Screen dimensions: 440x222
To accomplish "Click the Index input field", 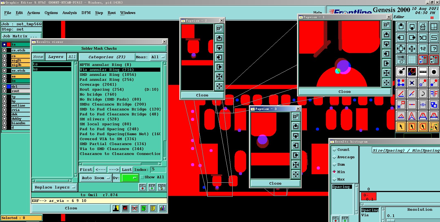I will 159,170.
